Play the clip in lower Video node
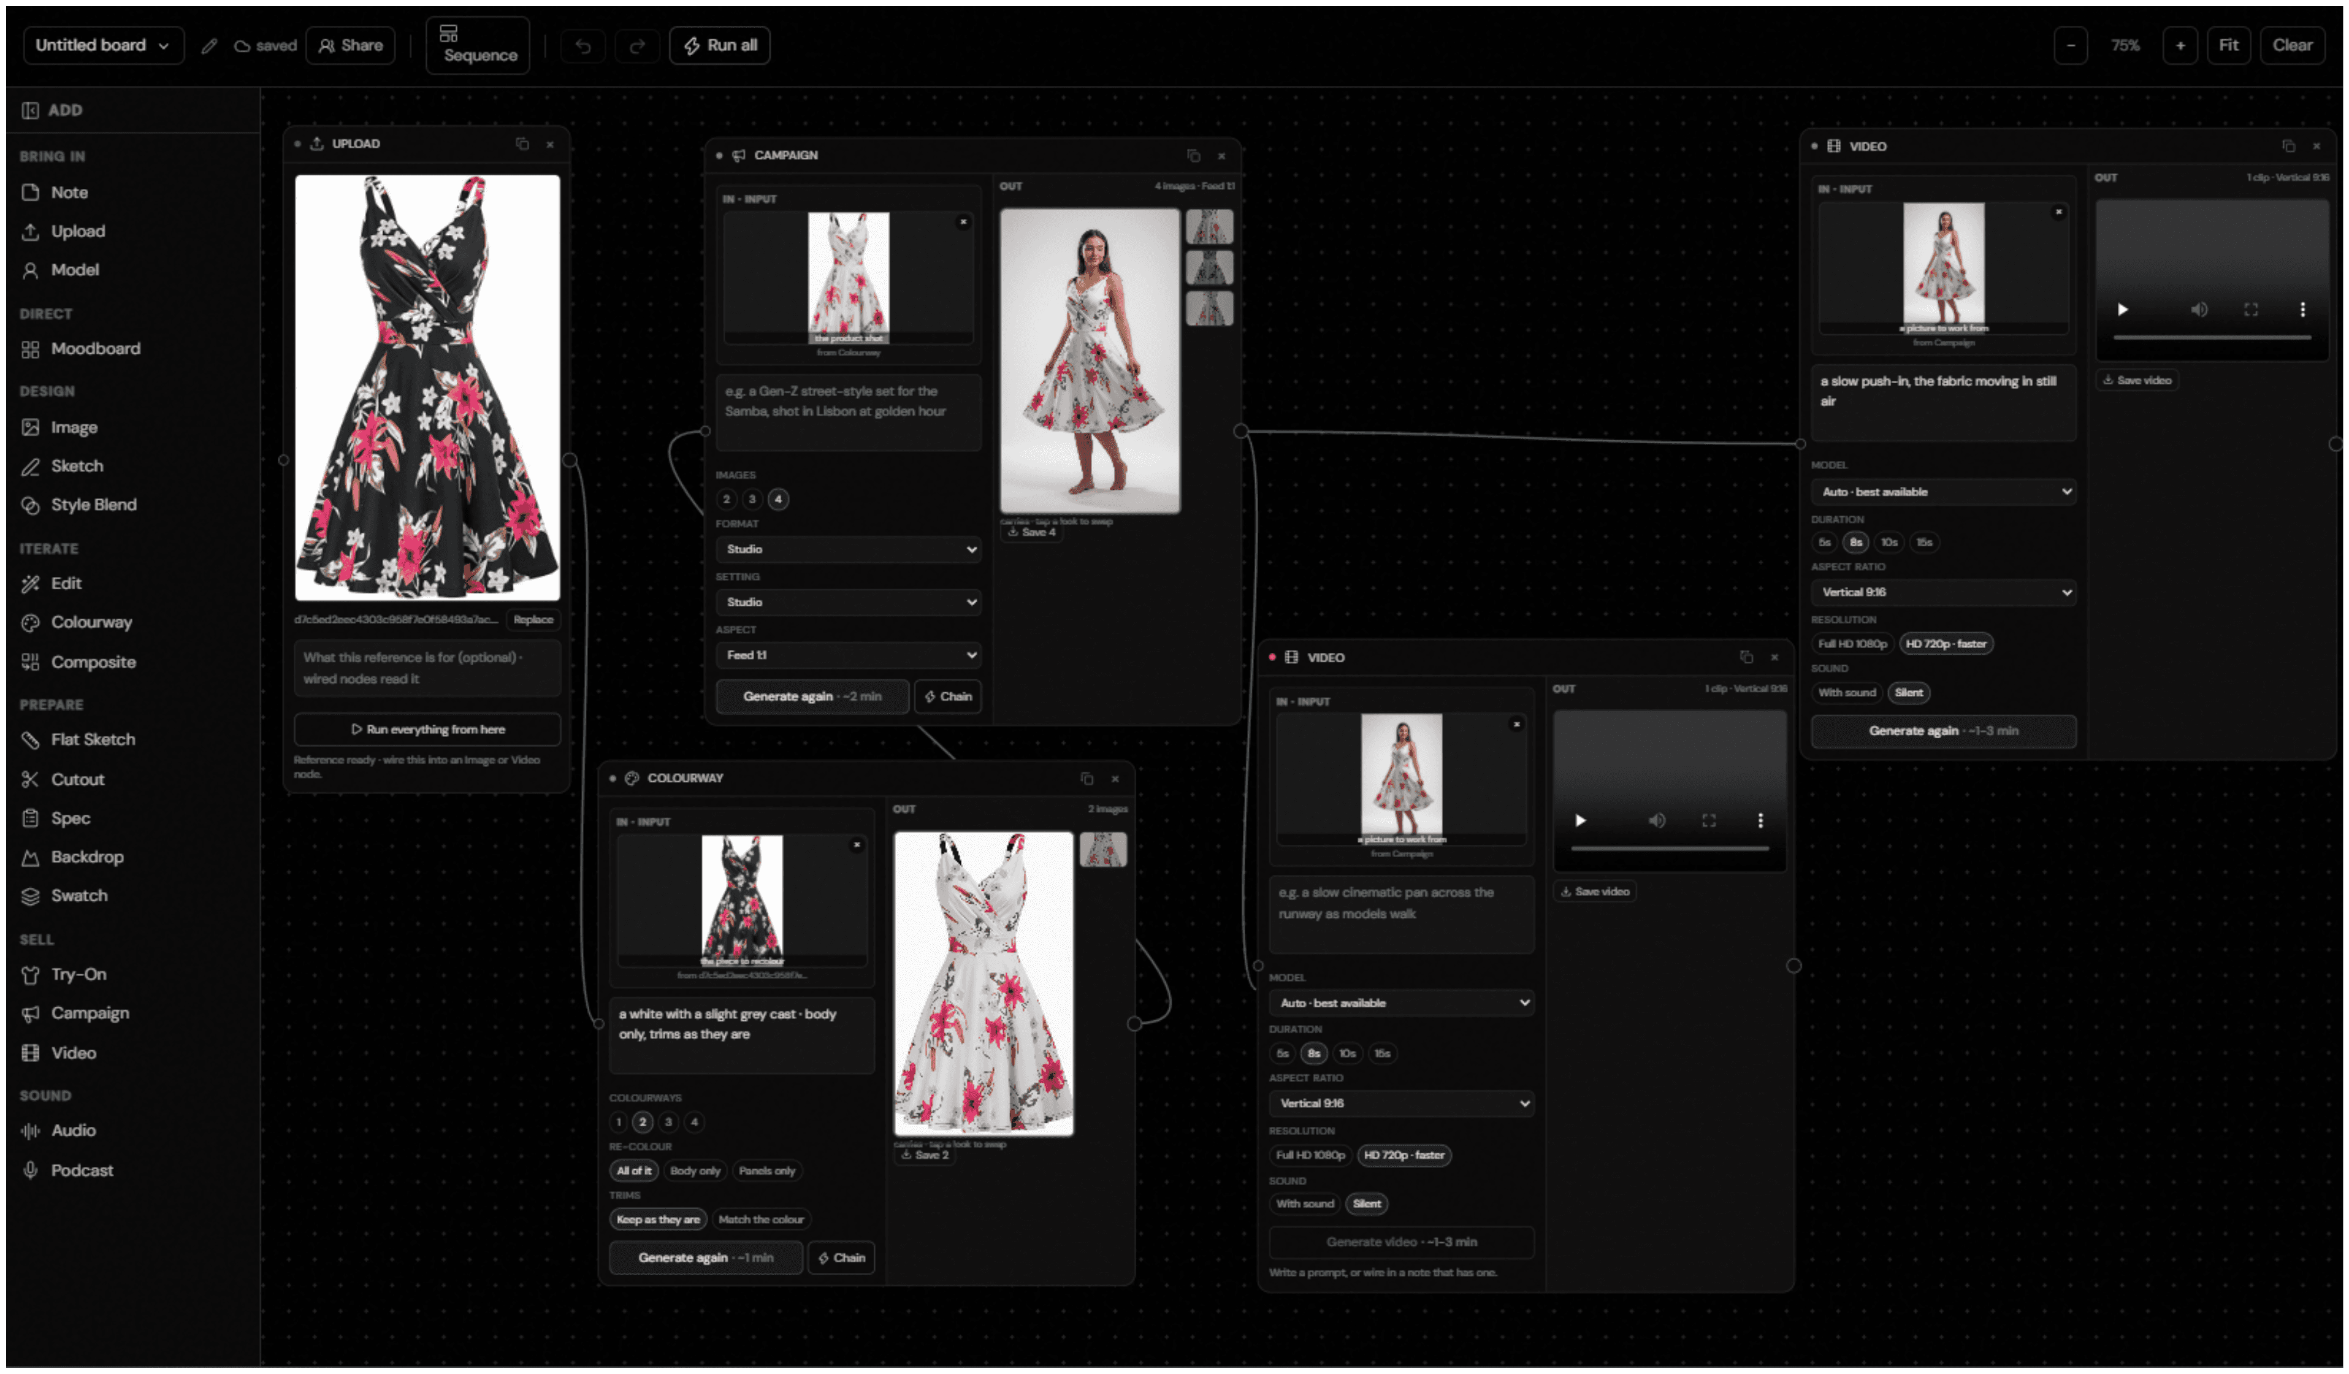This screenshot has height=1374, width=2349. [1580, 820]
